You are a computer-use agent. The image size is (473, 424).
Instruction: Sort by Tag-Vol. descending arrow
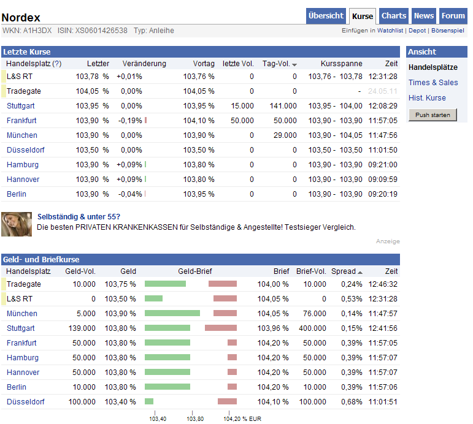point(294,64)
